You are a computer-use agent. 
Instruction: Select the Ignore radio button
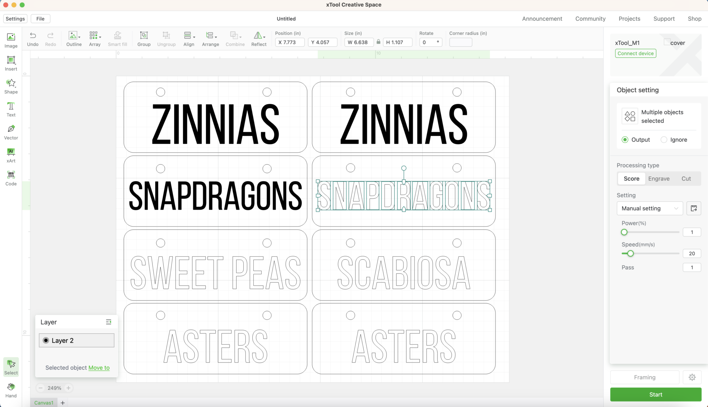click(x=664, y=140)
